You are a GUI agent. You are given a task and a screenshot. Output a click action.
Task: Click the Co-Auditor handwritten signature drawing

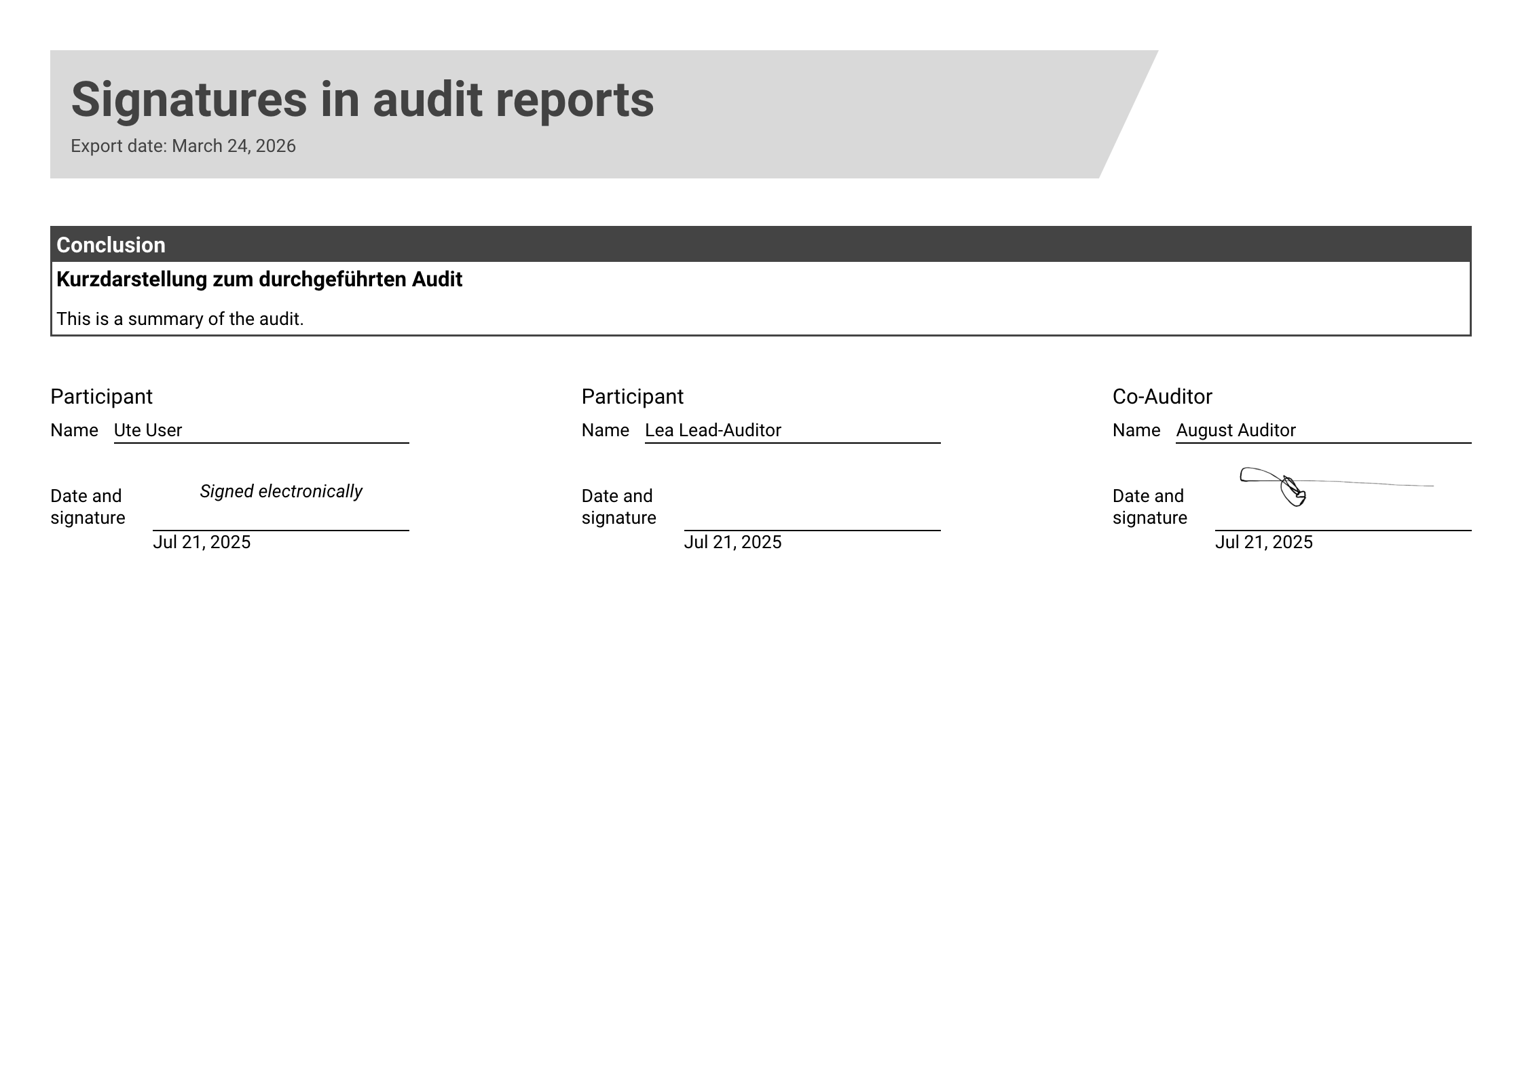(x=1290, y=486)
